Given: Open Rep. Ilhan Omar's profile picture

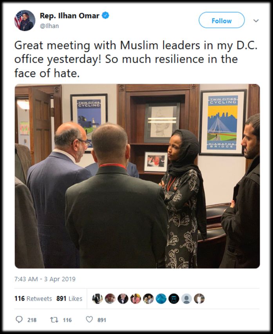Looking at the screenshot, I should pyautogui.click(x=25, y=20).
